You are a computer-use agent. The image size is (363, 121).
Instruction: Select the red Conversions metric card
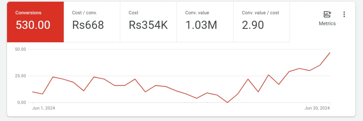tap(35, 22)
